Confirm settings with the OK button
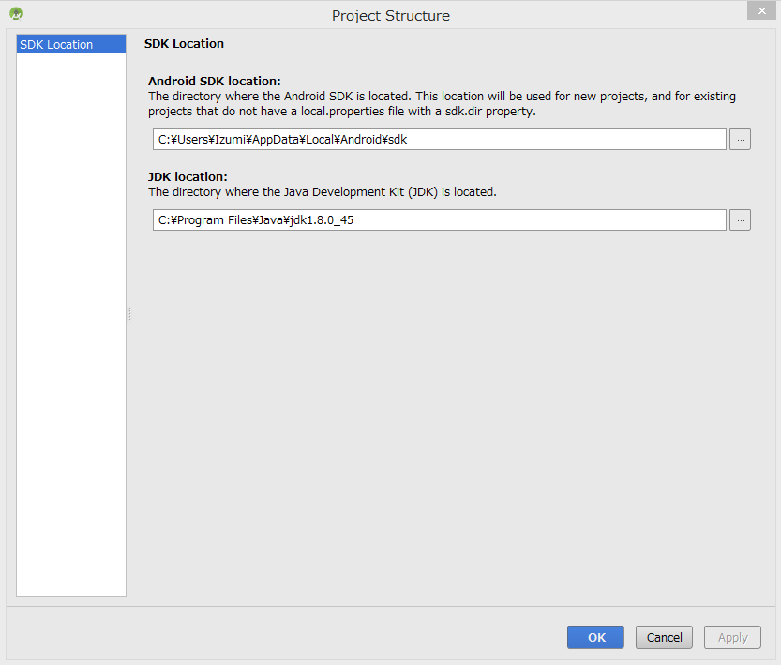The image size is (781, 665). click(595, 637)
